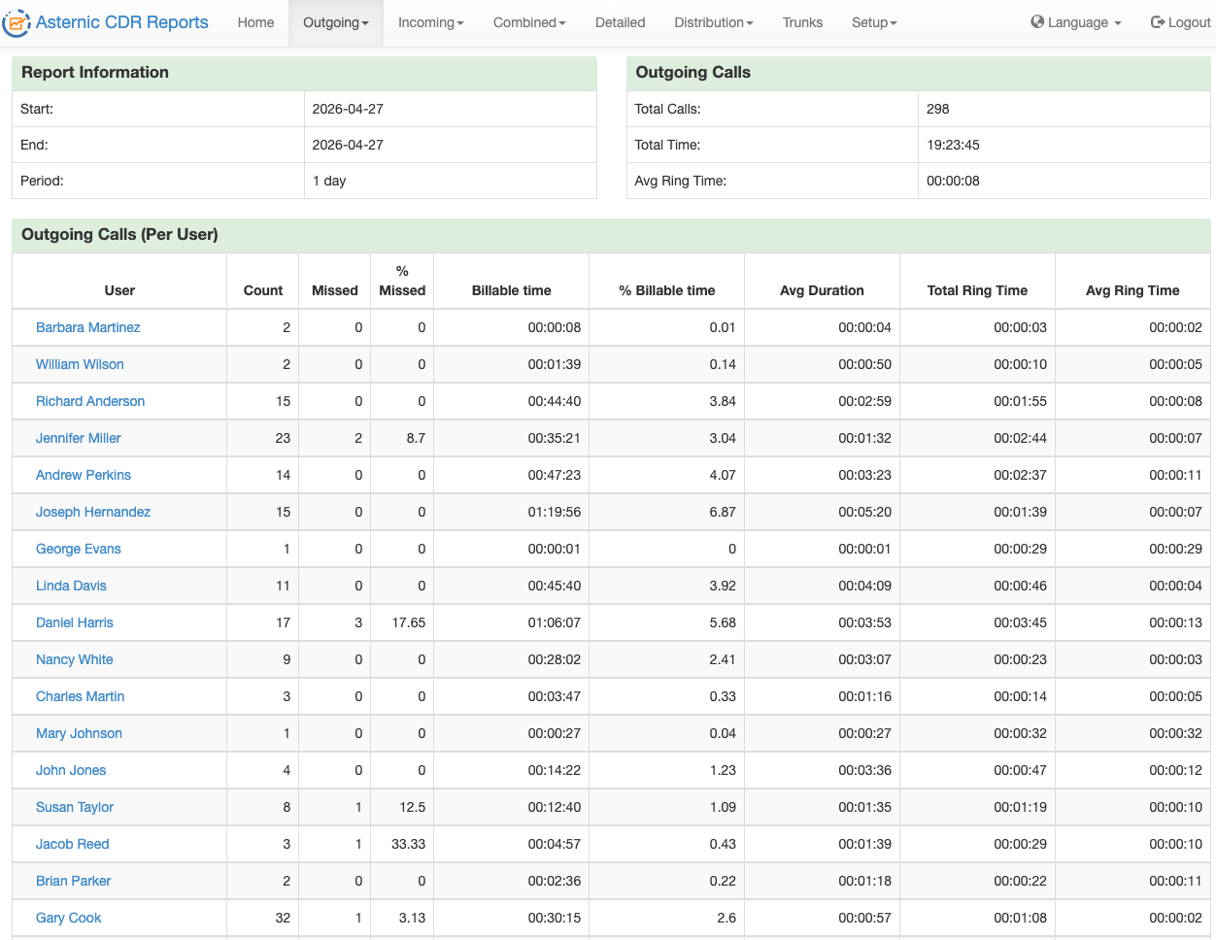Click the Outgoing Calls (Per User) heading
The image size is (1216, 940).
click(119, 234)
